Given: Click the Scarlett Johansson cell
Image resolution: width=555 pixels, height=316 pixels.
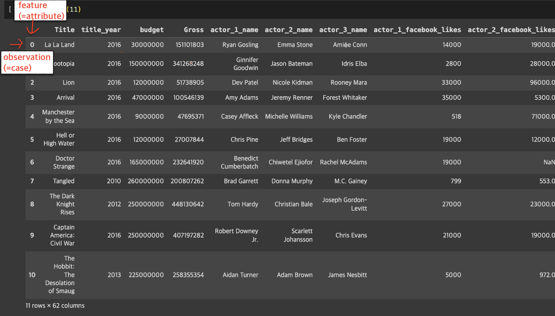Looking at the screenshot, I should [298, 235].
